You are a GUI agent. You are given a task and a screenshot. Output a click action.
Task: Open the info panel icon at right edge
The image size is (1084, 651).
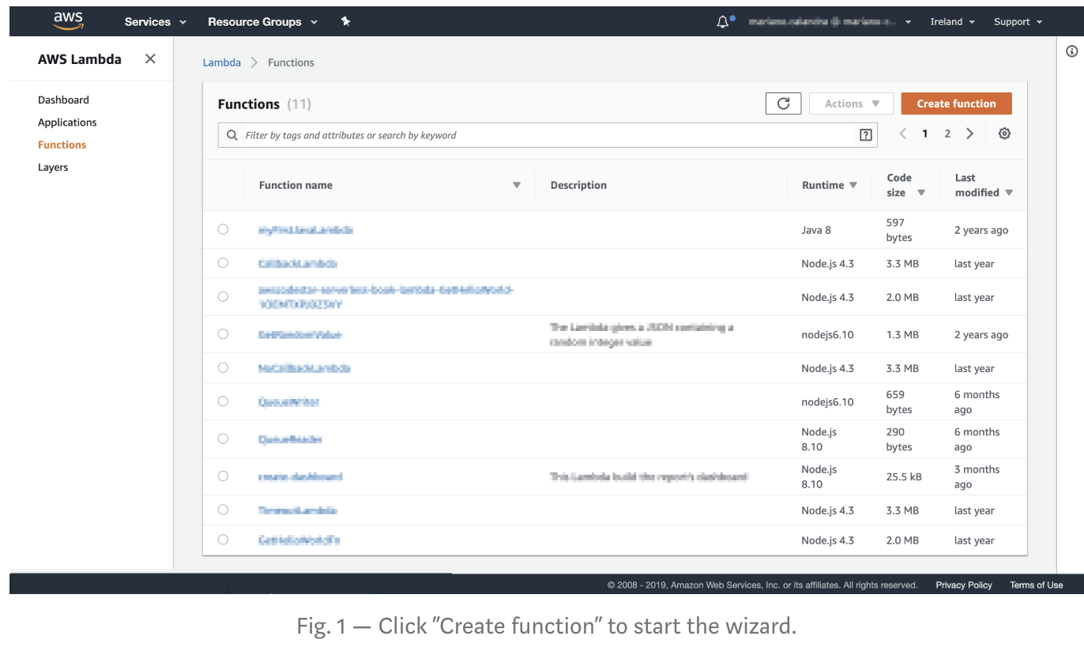pos(1072,51)
